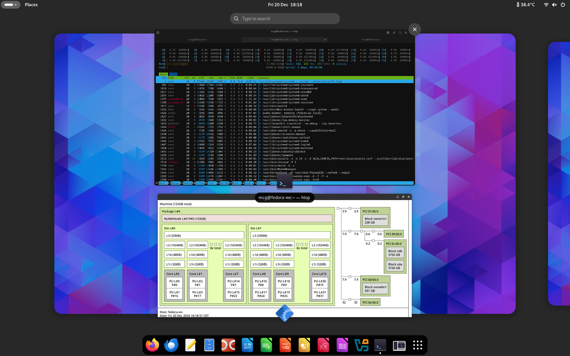The height and width of the screenshot is (356, 570).
Task: Close the htop window in overview
Action: [415, 29]
